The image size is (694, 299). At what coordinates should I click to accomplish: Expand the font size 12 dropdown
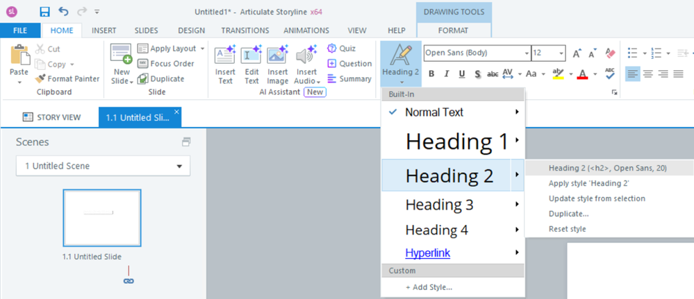tap(561, 53)
